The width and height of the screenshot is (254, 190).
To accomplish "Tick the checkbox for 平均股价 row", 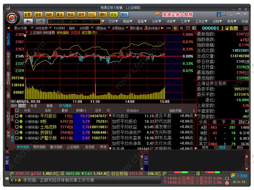I will coord(17,116).
